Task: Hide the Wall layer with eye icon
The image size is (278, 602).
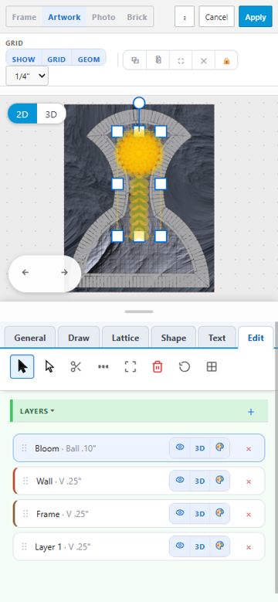Action: (x=180, y=480)
